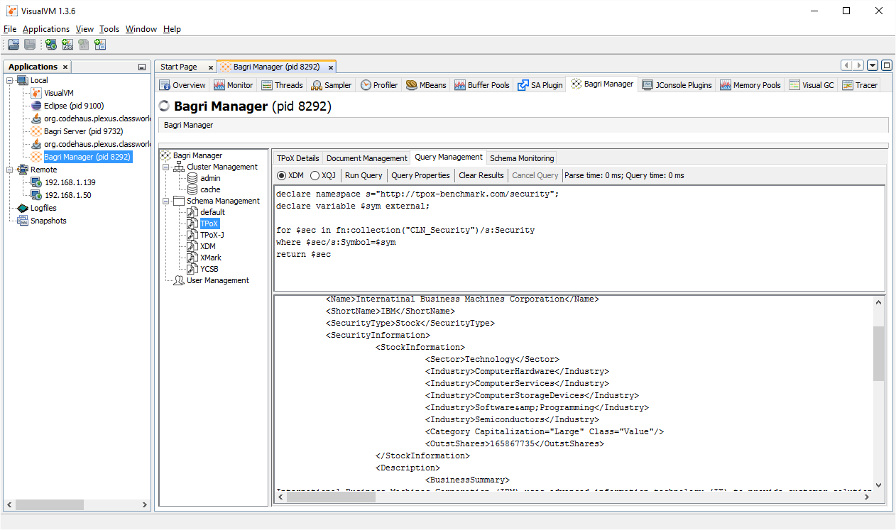Screen dimensions: 896x530
Task: Select the TPoX-J schema
Action: [x=212, y=235]
